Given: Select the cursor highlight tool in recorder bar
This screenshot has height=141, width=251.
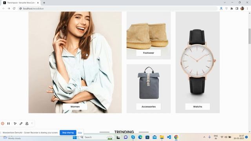Looking at the screenshot, I should click(x=15, y=123).
